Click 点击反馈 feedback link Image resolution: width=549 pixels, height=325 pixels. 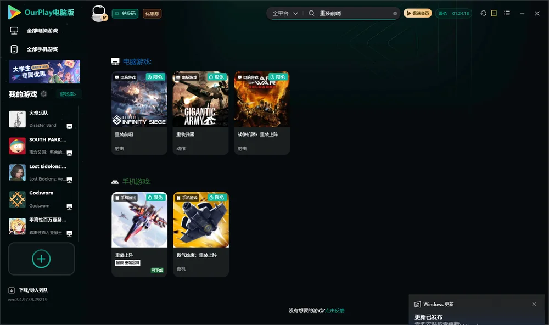pyautogui.click(x=335, y=310)
